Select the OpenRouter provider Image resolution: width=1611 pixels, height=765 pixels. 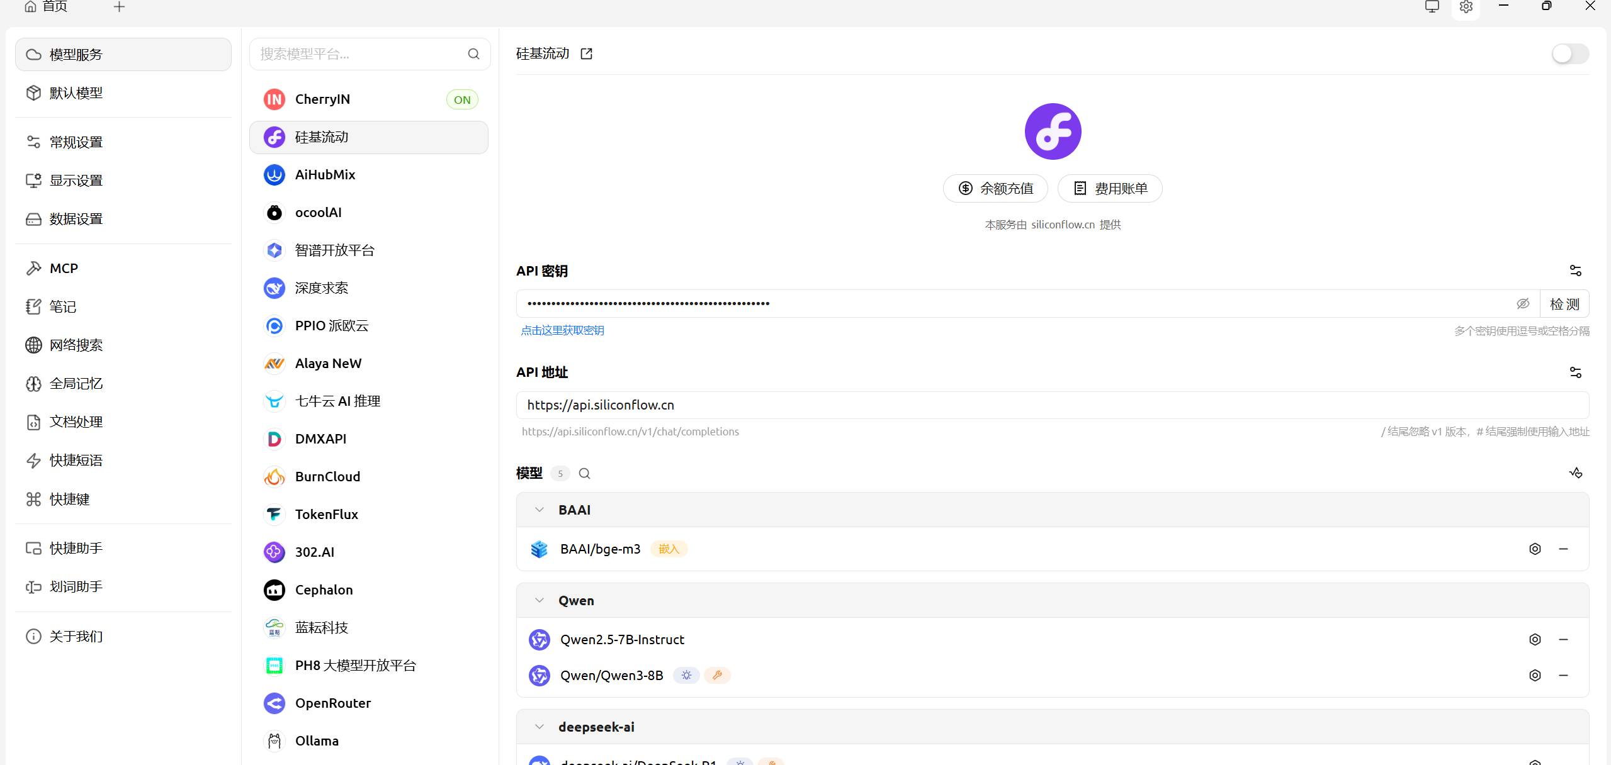click(369, 703)
